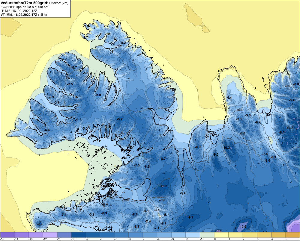Click the legend color between 0 and 1
This screenshot has height=241, width=300.
[x=221, y=235]
